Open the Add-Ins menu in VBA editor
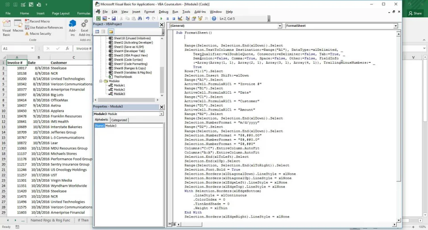Image resolution: width=428 pixels, height=230 pixels. click(200, 12)
